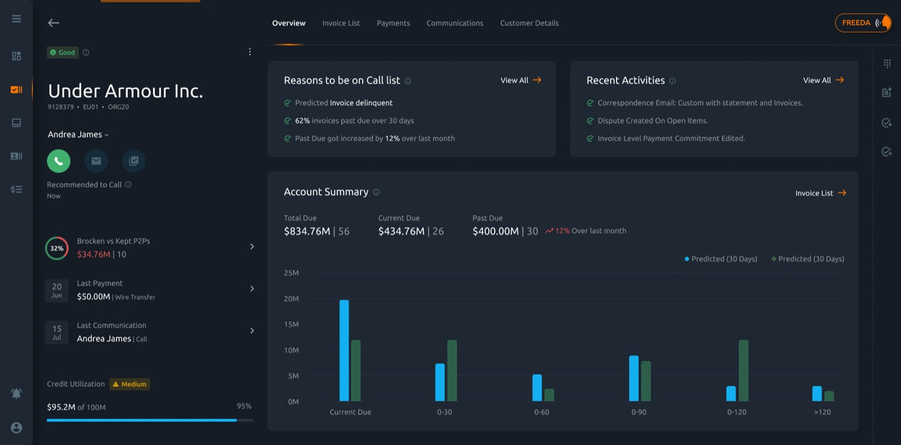Click 62% invoices past due over 30 days

tap(349, 121)
